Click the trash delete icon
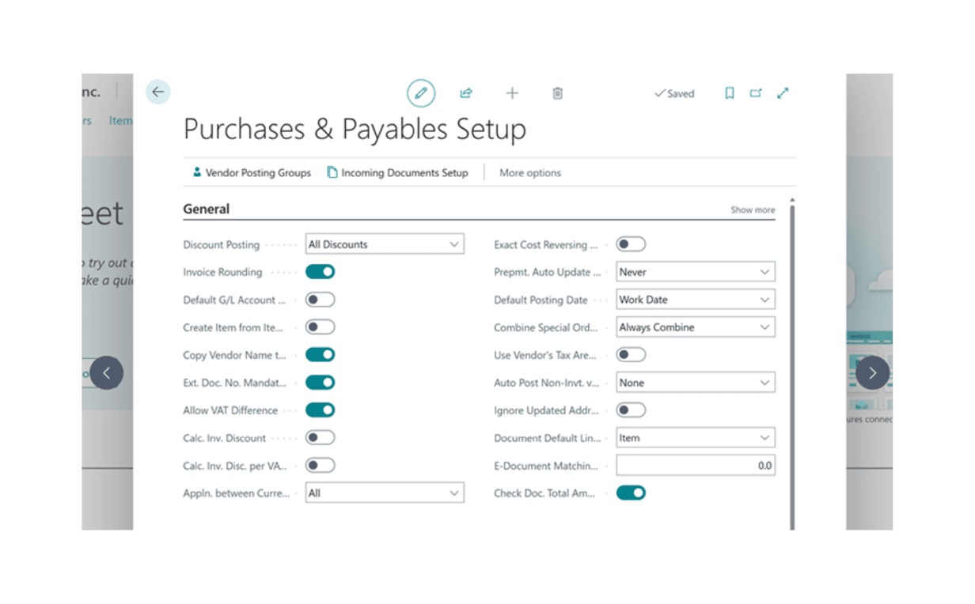 [x=557, y=93]
